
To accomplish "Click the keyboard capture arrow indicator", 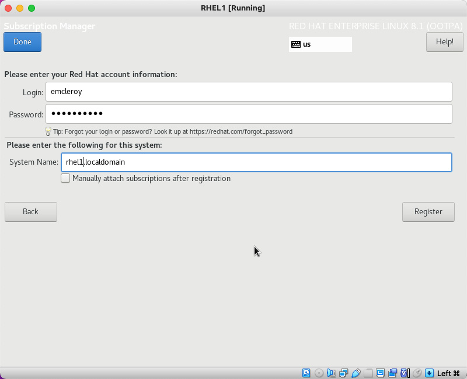I will tap(429, 373).
